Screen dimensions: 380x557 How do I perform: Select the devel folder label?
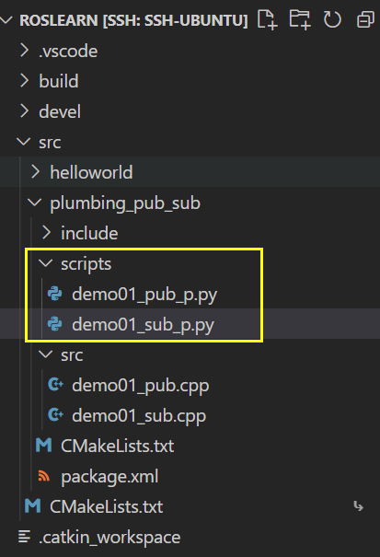[60, 111]
